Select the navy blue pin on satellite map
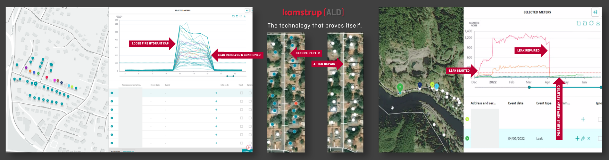The image size is (609, 160). click(420, 85)
